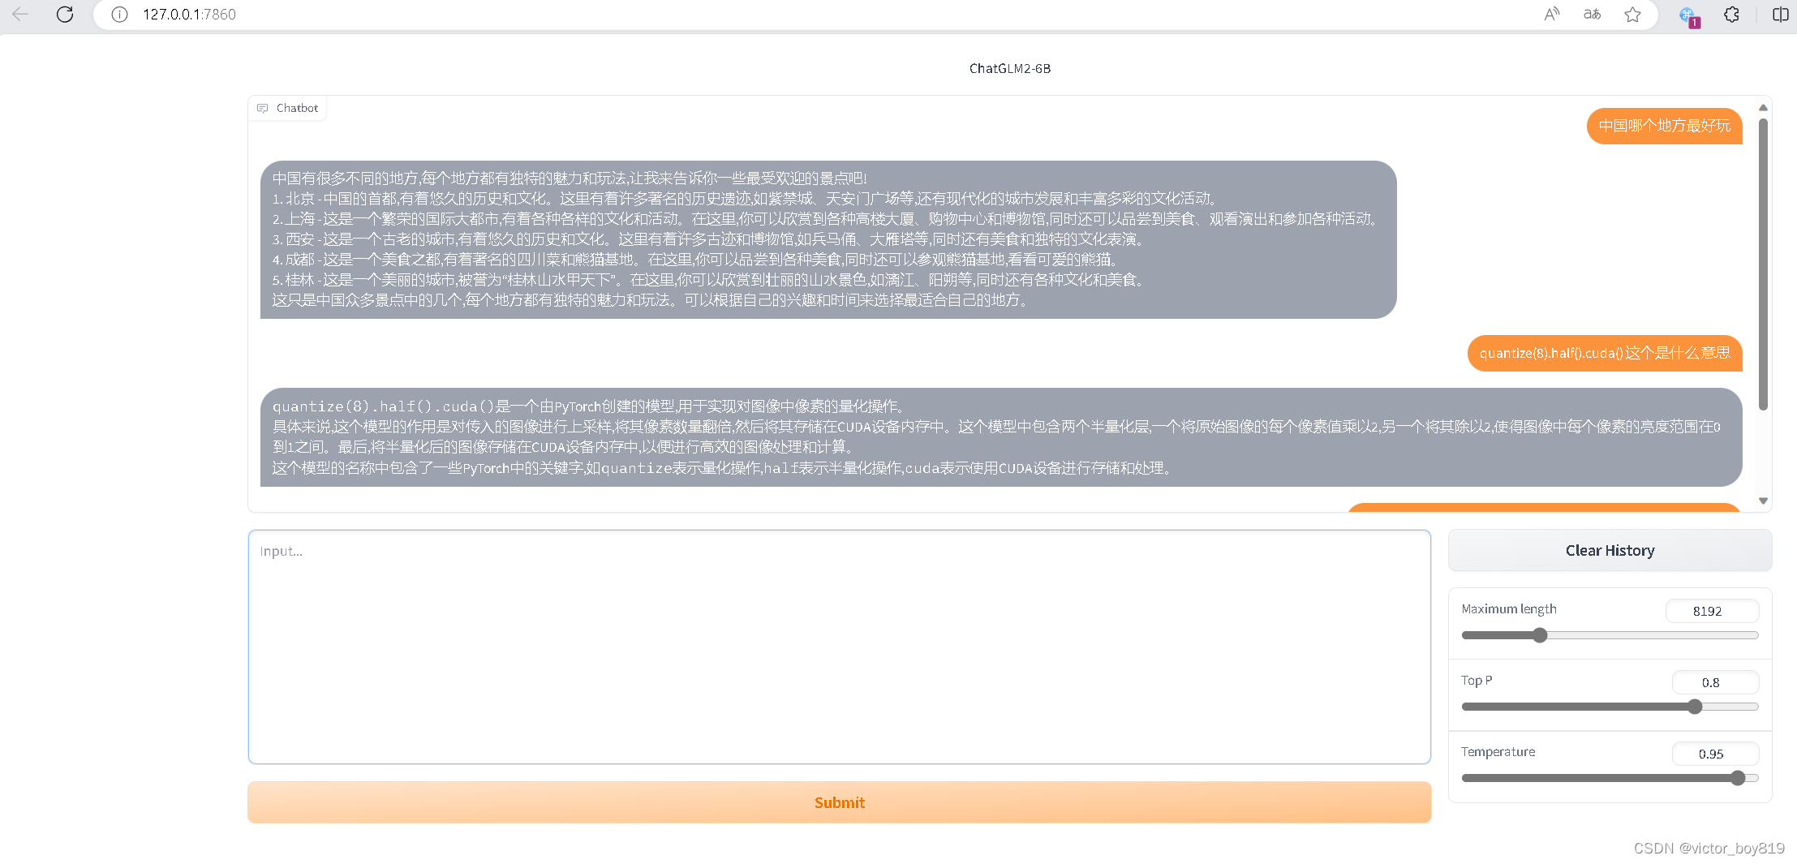Click the browser back arrow
Viewport: 1797px width, 864px height.
coord(20,14)
